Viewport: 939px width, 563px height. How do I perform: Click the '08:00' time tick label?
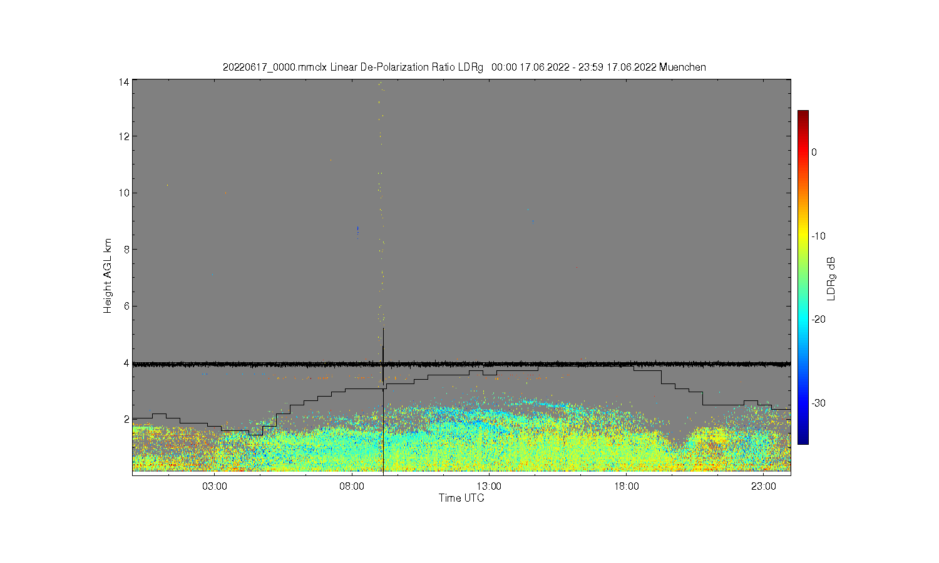pos(352,486)
